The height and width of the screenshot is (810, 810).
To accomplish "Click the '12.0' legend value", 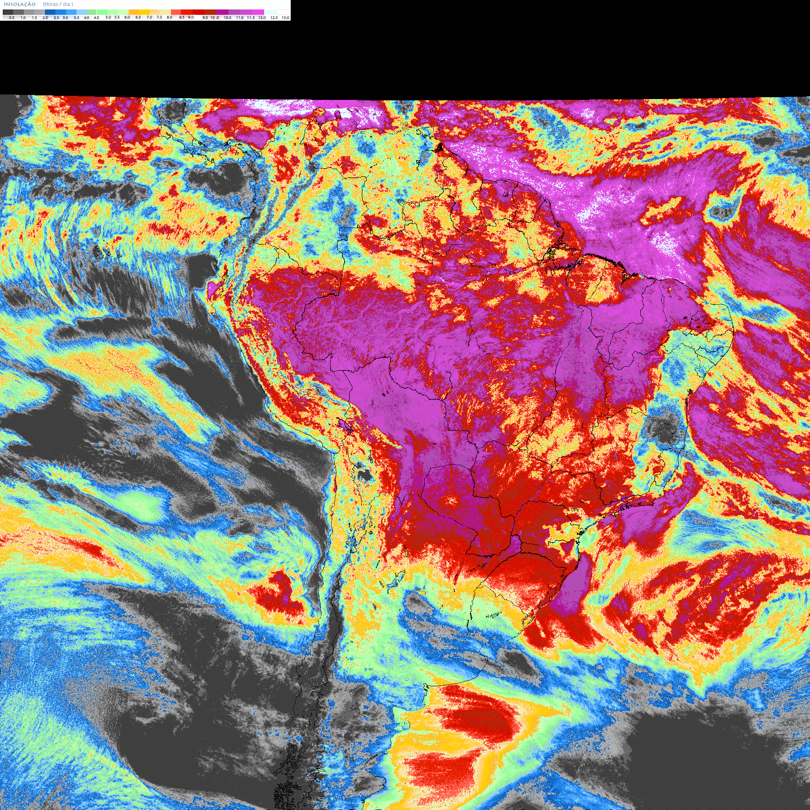I will pyautogui.click(x=262, y=18).
